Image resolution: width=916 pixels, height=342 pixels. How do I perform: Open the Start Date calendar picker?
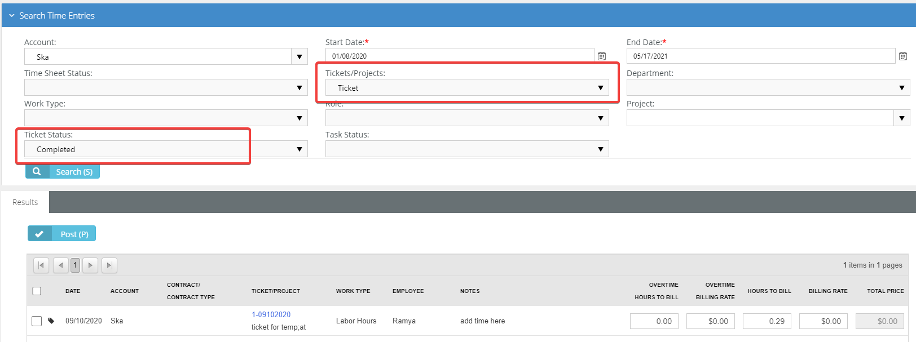tap(602, 56)
